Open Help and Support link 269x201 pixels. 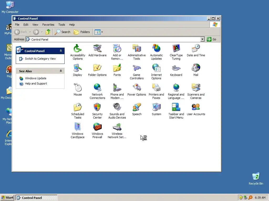[36, 83]
